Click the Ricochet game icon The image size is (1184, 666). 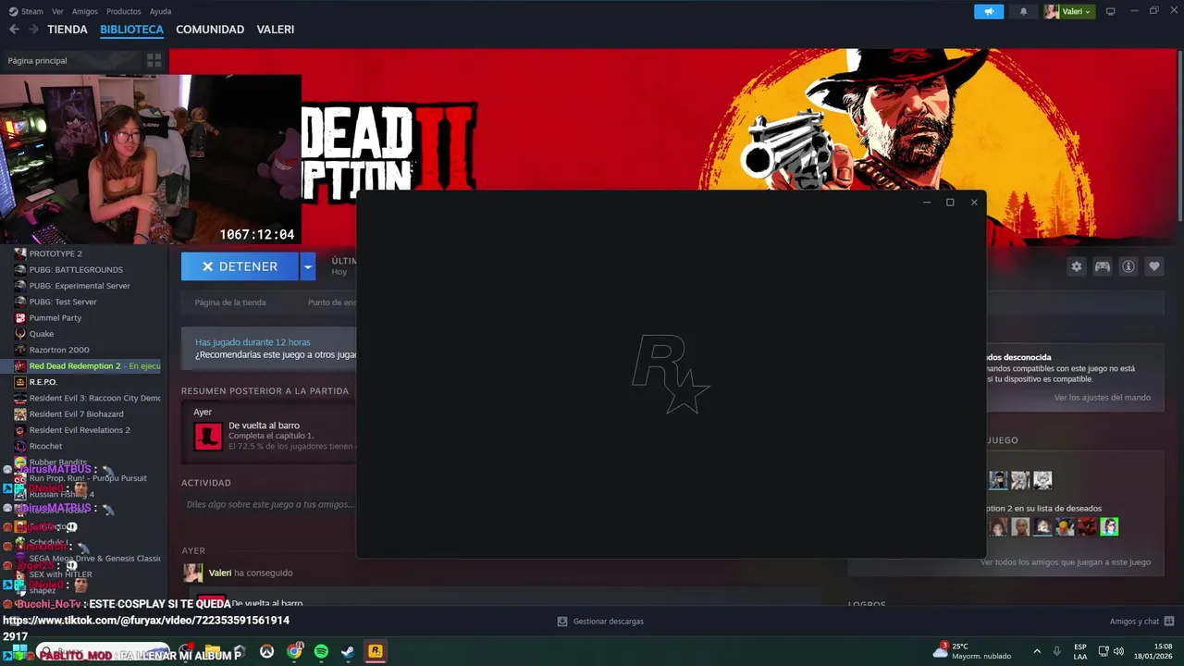tap(20, 446)
